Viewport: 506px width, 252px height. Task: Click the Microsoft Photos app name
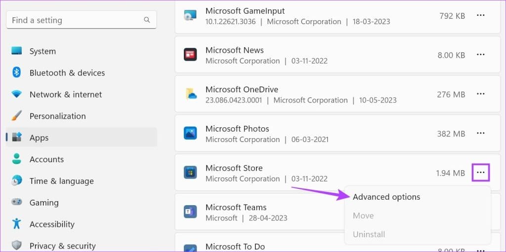point(237,129)
